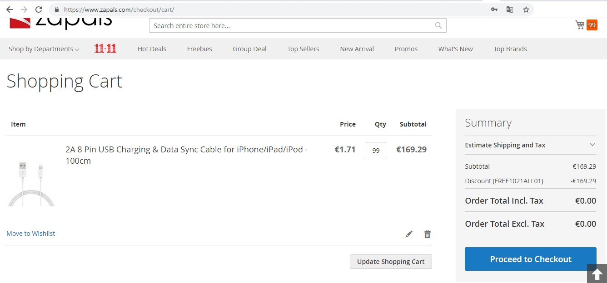This screenshot has width=607, height=283.
Task: Click the quantity field showing 99
Action: [x=376, y=150]
